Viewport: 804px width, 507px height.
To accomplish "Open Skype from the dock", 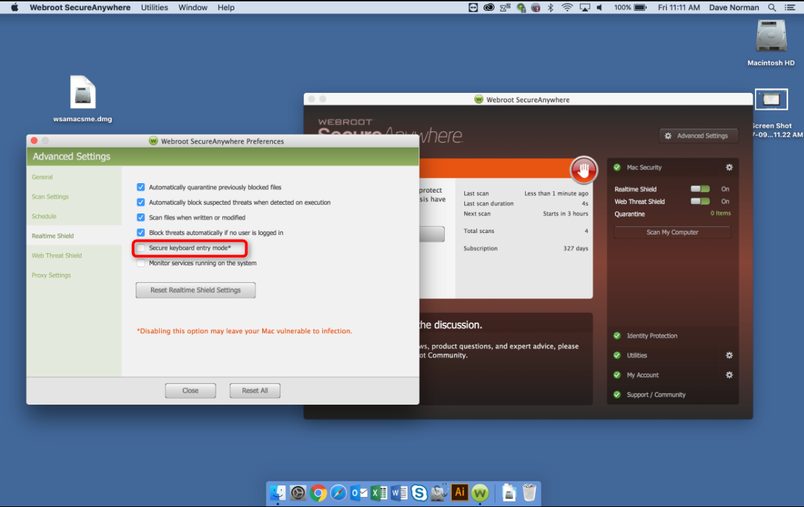I will tap(419, 493).
